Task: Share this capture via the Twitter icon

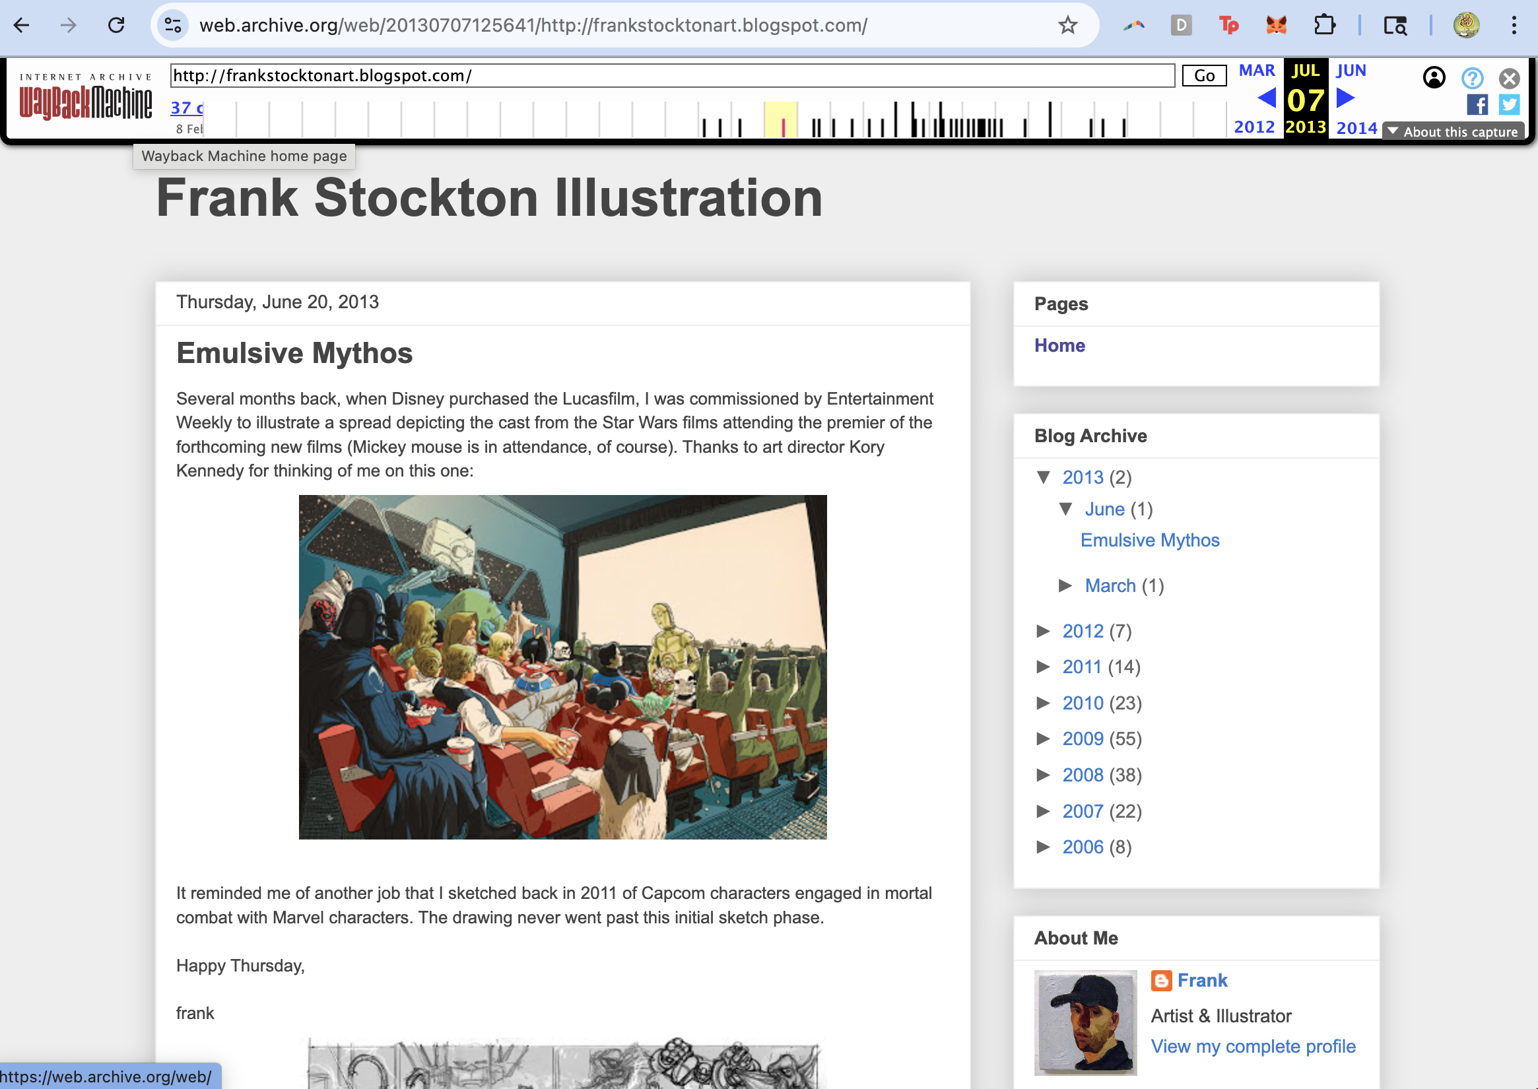Action: [x=1509, y=106]
